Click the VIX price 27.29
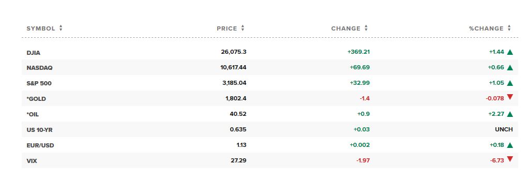Screen dimensions: 525x194 coord(238,160)
